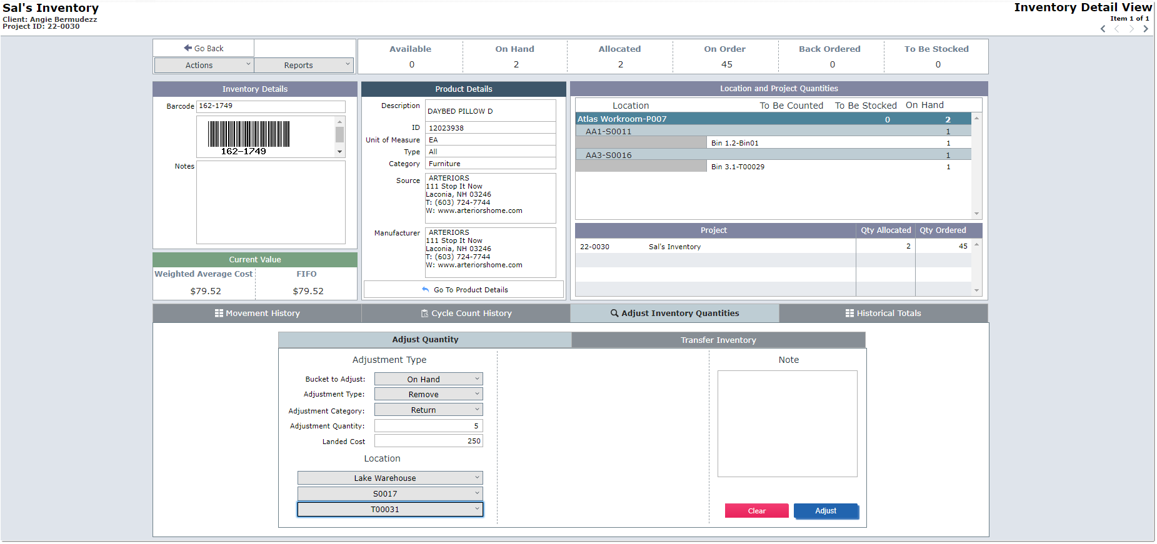Click Description field DAYBED PILLOW D
Image resolution: width=1157 pixels, height=544 pixels.
click(491, 111)
